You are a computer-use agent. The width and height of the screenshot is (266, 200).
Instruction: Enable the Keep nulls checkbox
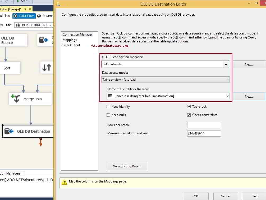(x=108, y=115)
